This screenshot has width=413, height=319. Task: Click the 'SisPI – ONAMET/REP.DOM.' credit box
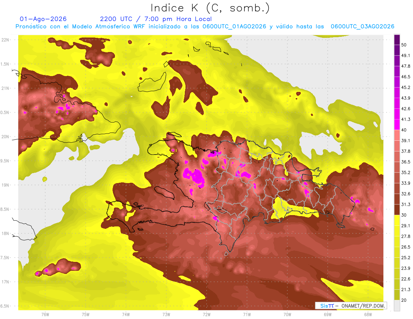351,306
